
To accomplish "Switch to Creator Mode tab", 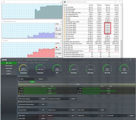I will (x=9, y=66).
